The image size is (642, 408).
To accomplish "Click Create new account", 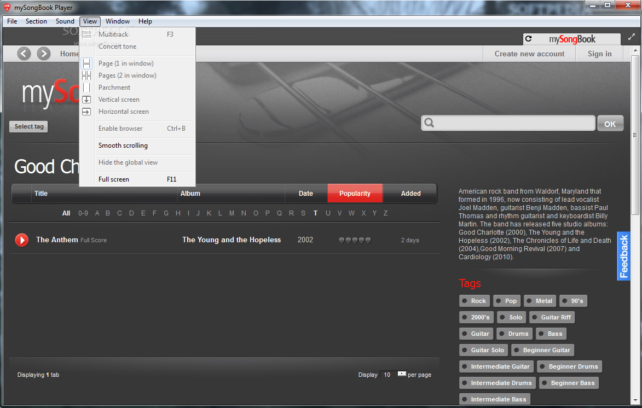I will pos(529,54).
